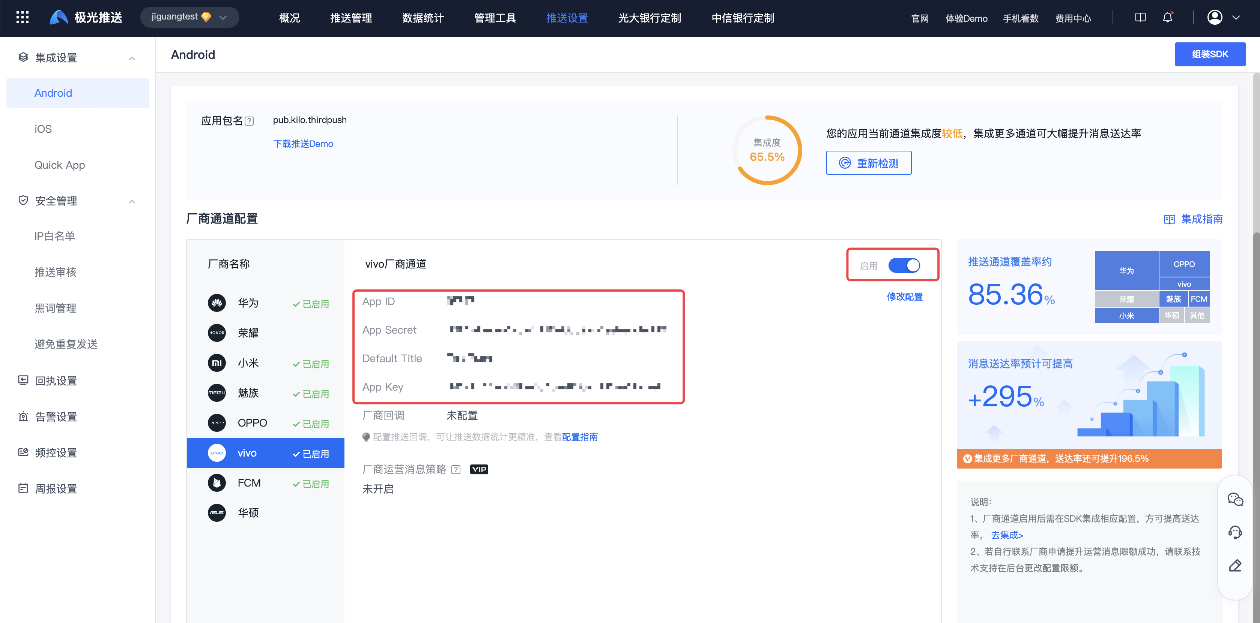
Task: Expand the account dropdown arrow
Action: pos(1236,18)
